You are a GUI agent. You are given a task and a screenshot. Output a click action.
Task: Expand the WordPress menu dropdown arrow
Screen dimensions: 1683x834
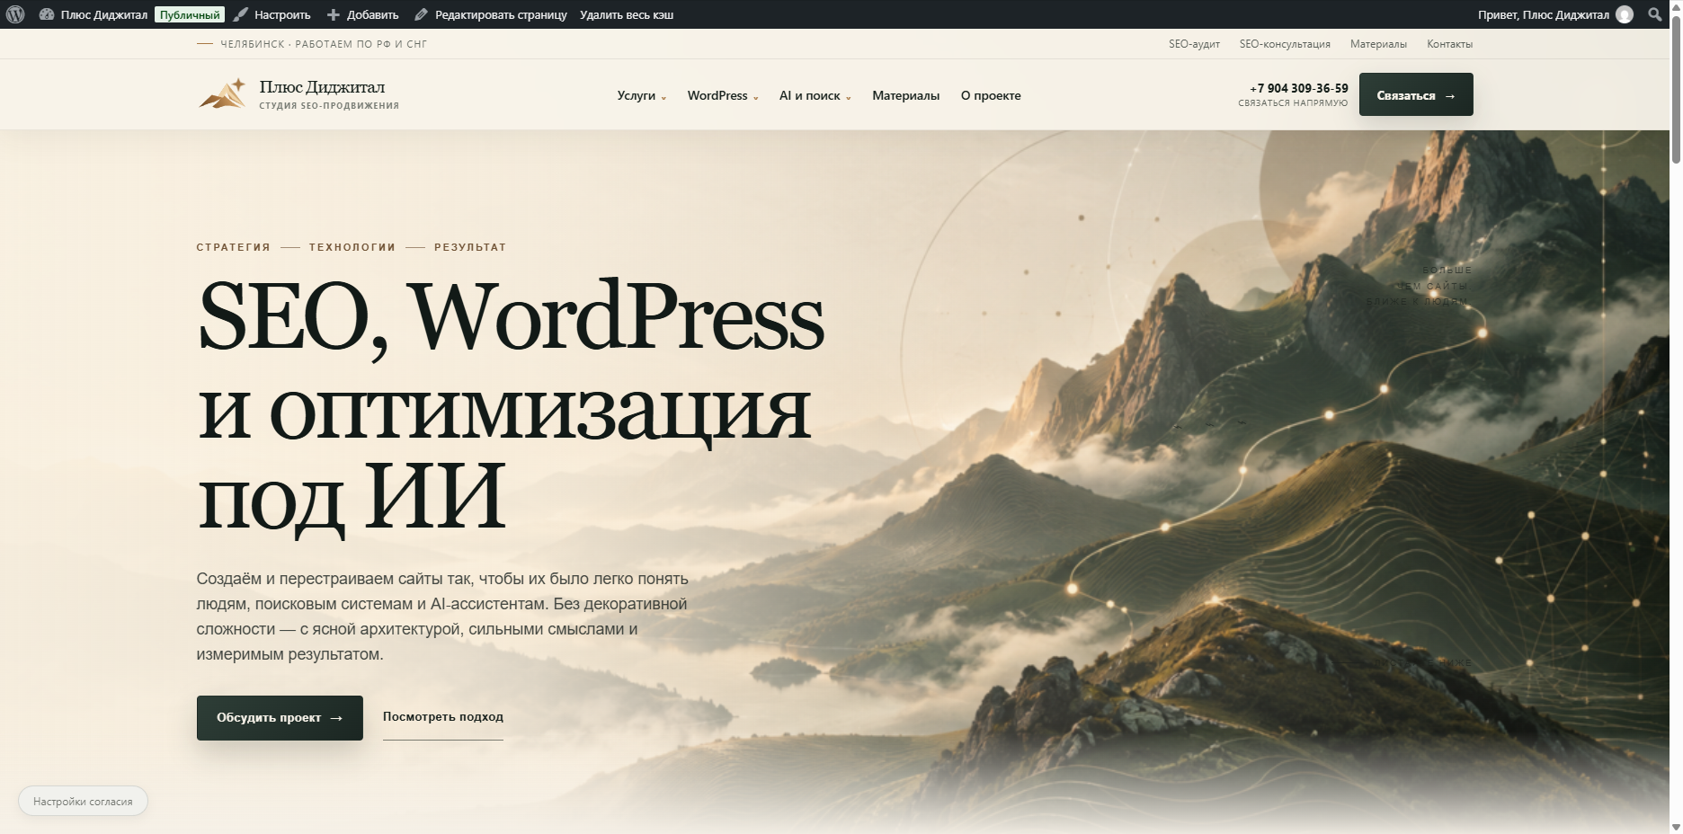[756, 98]
